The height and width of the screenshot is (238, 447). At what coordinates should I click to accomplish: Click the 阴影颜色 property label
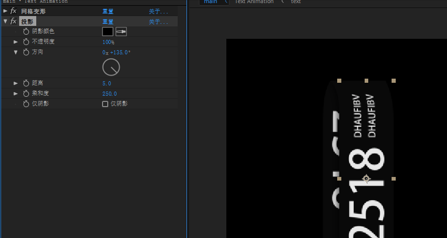(x=43, y=32)
